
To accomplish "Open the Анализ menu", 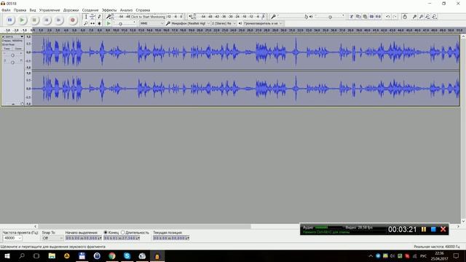I will [x=126, y=10].
